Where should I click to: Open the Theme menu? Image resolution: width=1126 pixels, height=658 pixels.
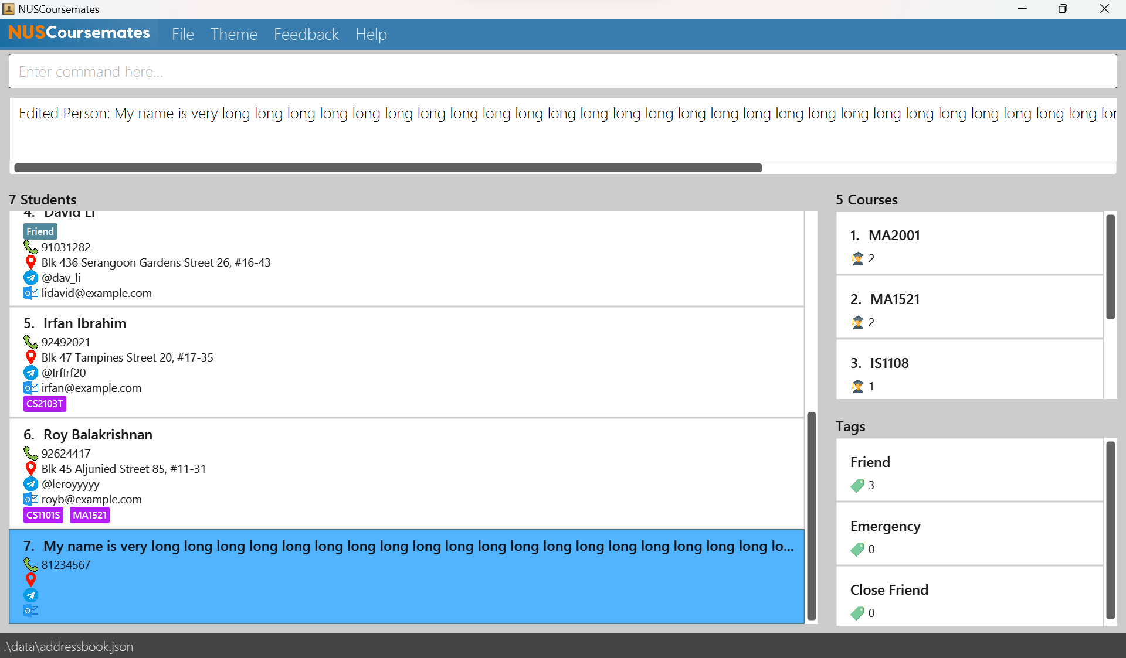(234, 35)
